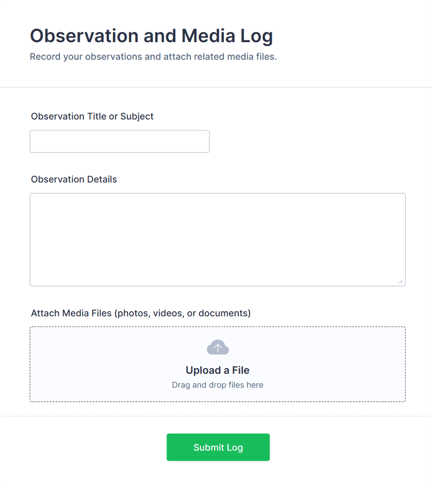
Task: Select 'Drag and drop files here' label
Action: coord(217,385)
